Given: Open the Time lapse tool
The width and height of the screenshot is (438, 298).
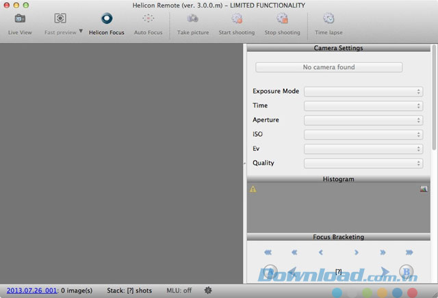Looking at the screenshot, I should [x=328, y=18].
